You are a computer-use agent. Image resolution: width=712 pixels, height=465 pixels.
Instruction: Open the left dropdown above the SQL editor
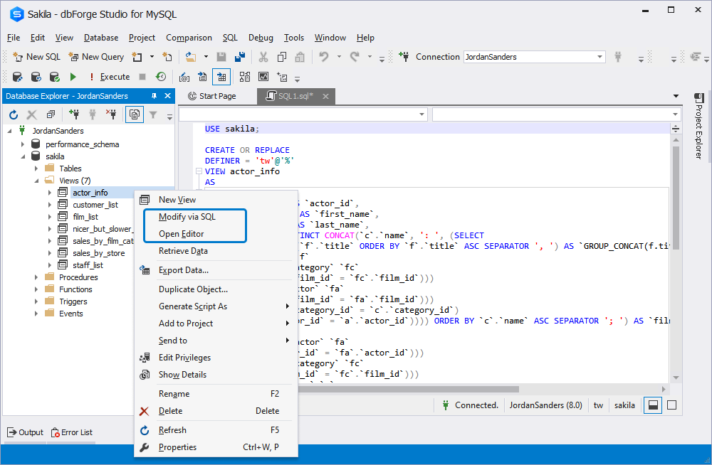pos(303,114)
